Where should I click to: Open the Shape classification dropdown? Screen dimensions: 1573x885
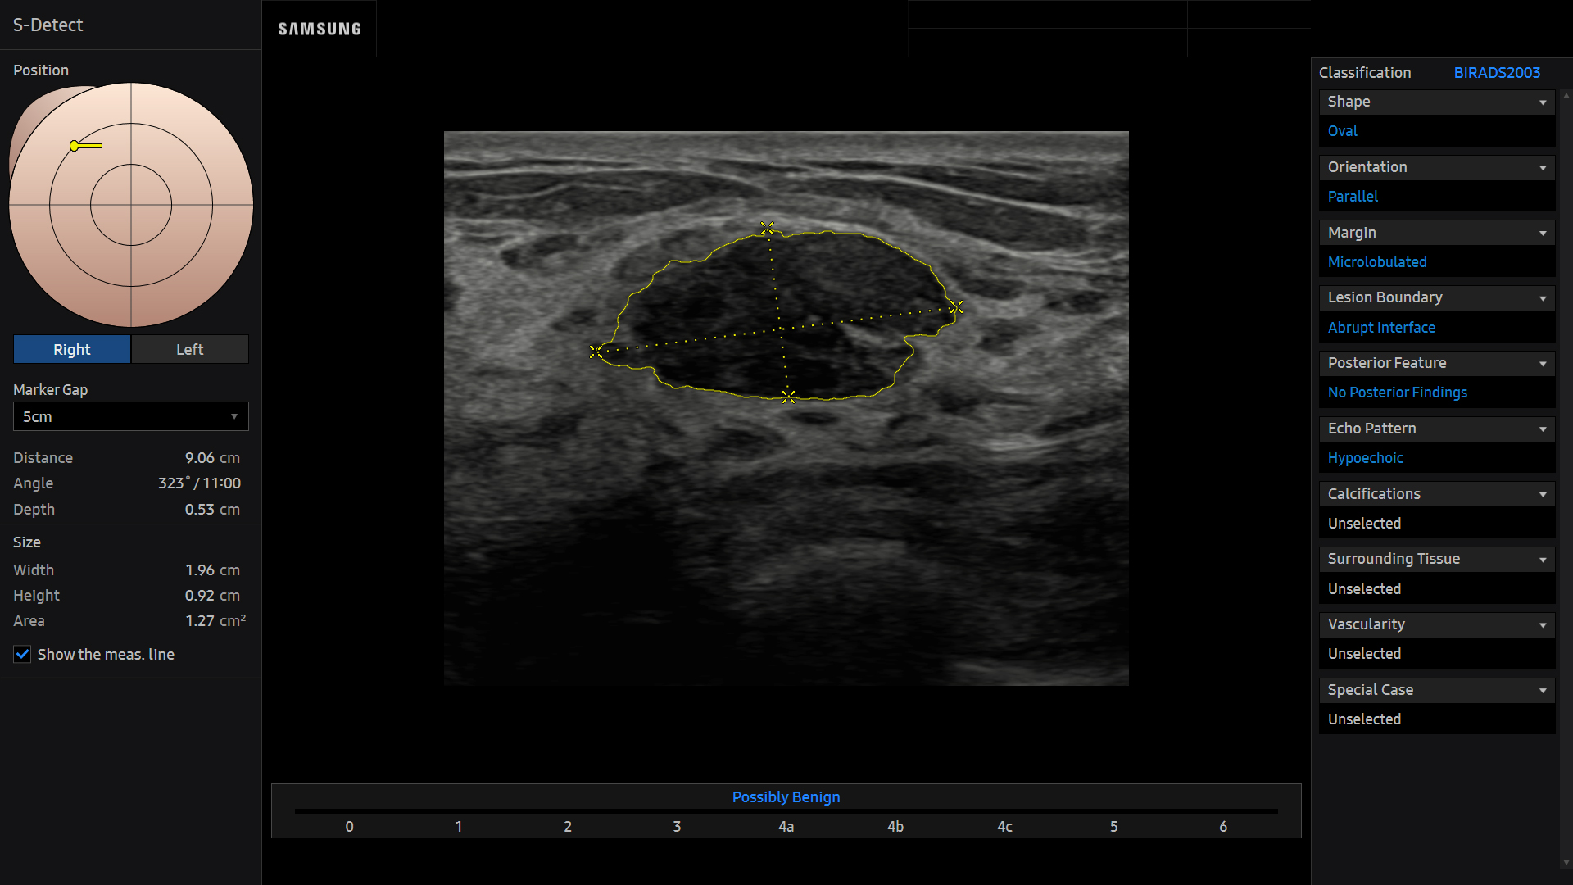pos(1437,102)
